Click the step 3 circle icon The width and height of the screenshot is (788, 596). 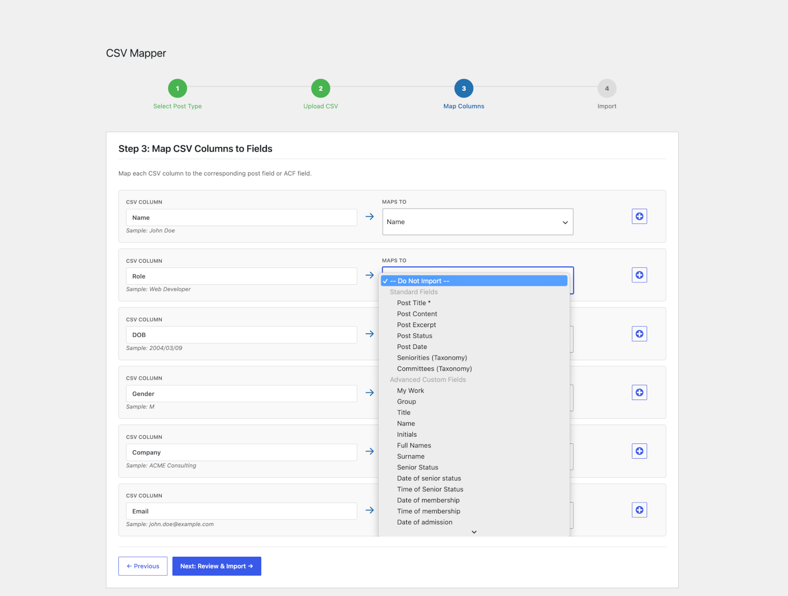pyautogui.click(x=464, y=88)
